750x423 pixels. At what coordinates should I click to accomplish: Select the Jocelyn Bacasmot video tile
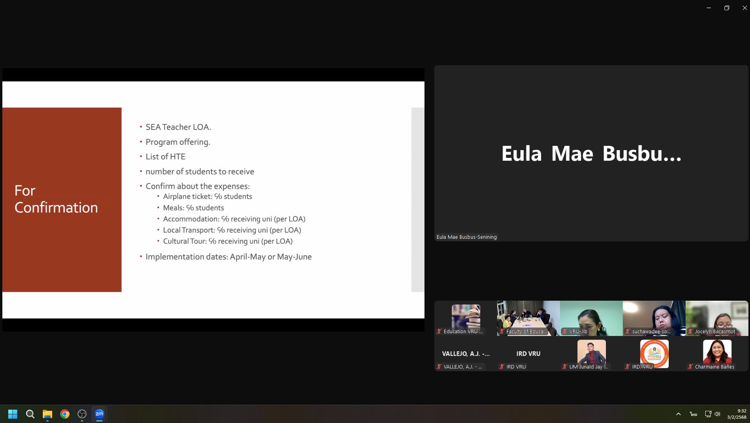tap(717, 318)
